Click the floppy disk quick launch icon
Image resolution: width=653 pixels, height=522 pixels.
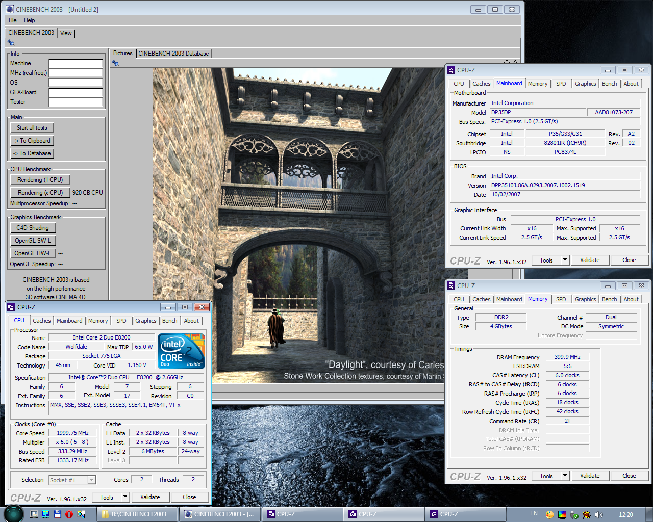(x=57, y=514)
